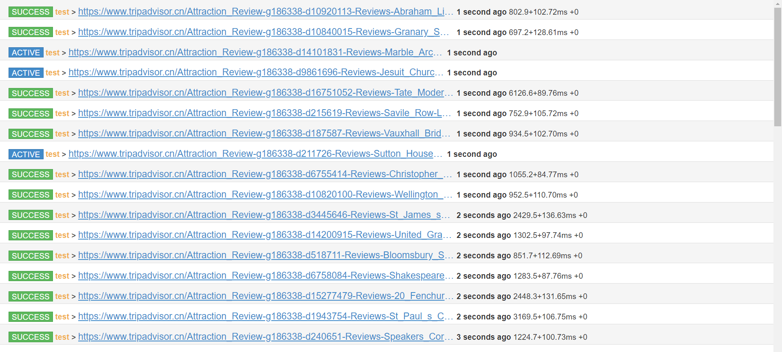Screen dimensions: 782x352
Task: Click timing value 952.5+110.70ms
Action: 538,195
